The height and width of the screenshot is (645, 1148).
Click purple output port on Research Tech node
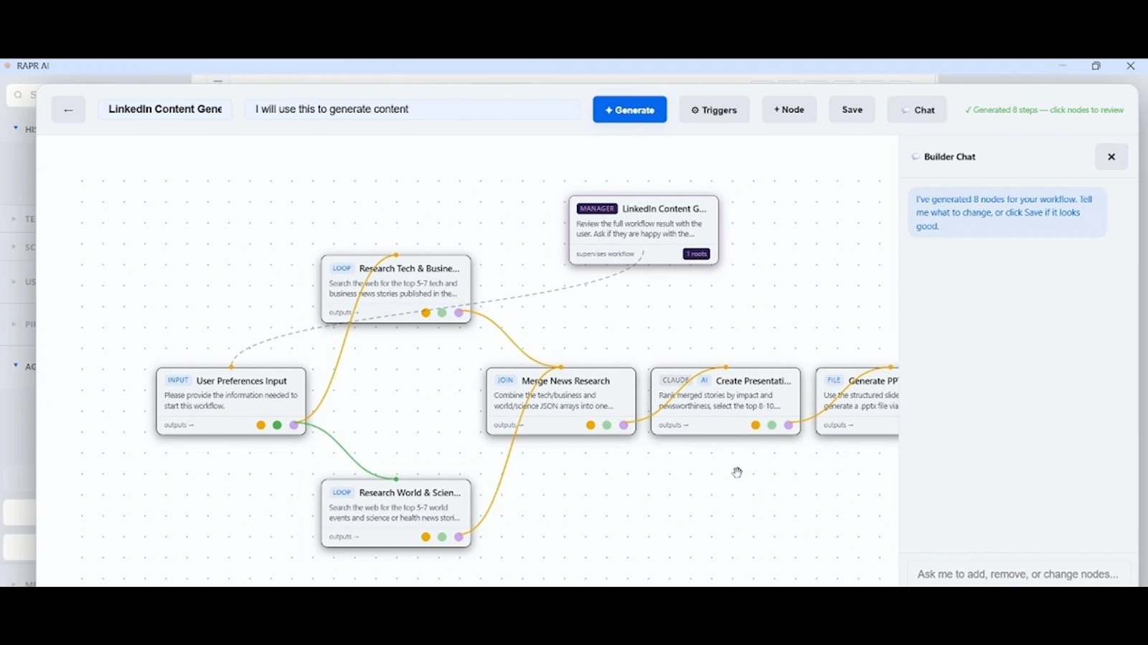[x=458, y=312]
